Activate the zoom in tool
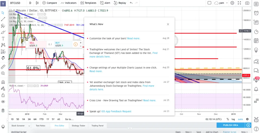The width and height of the screenshot is (260, 133). [3, 73]
